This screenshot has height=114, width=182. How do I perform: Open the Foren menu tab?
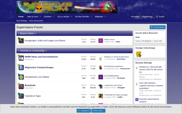click(x=21, y=17)
